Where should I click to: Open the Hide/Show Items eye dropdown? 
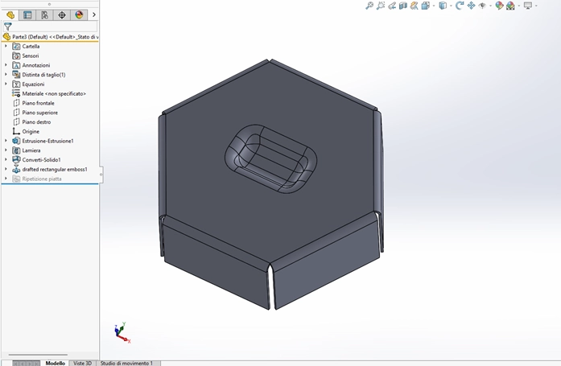point(484,6)
